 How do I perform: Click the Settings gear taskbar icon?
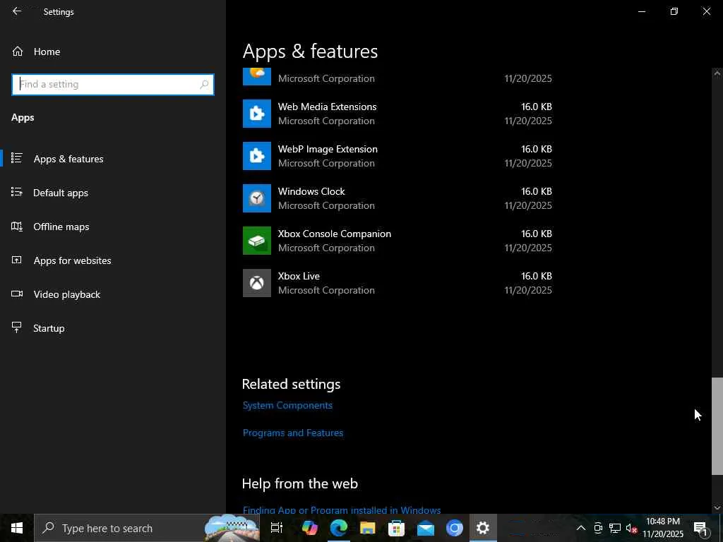(x=483, y=528)
